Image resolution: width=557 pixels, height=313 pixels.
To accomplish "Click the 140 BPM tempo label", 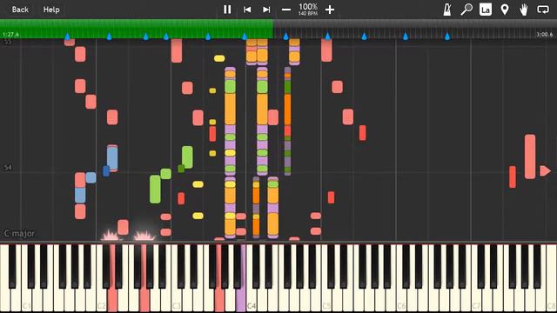I will point(307,14).
